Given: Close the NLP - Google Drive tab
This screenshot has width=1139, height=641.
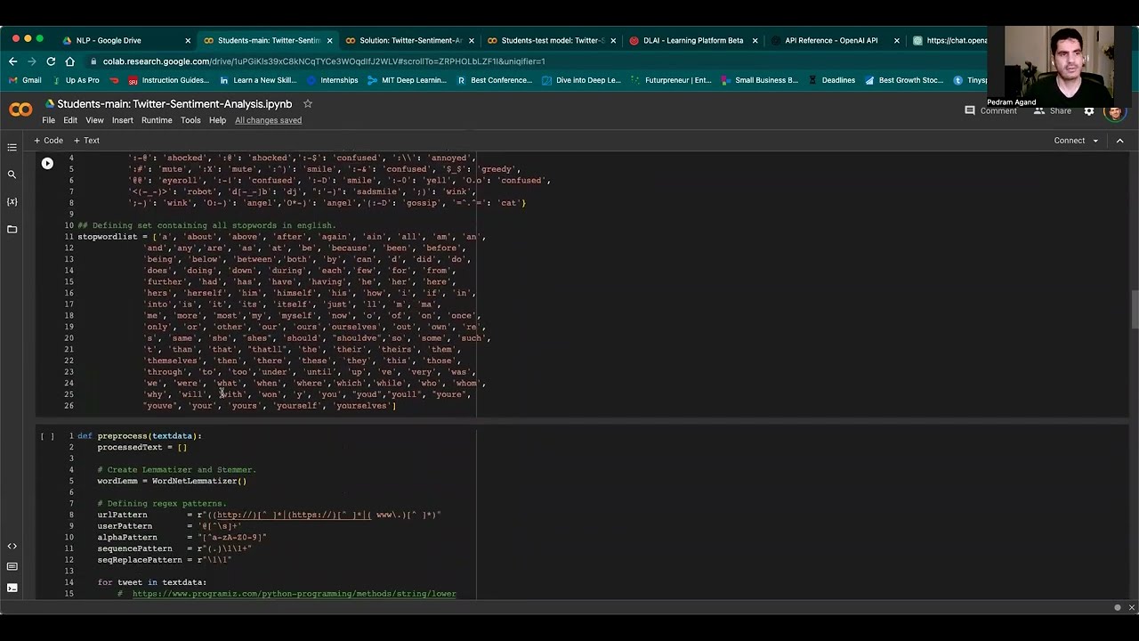Looking at the screenshot, I should pyautogui.click(x=188, y=40).
